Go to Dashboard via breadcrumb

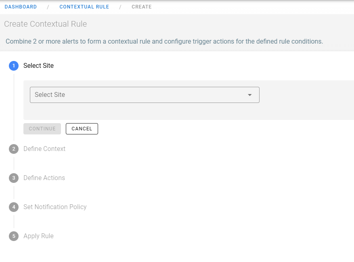pyautogui.click(x=21, y=7)
